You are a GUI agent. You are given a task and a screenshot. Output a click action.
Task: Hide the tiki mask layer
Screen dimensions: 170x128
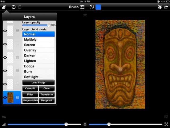(x=5, y=98)
